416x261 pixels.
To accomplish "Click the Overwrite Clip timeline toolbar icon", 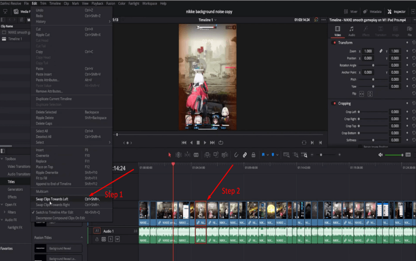I will [216, 155].
